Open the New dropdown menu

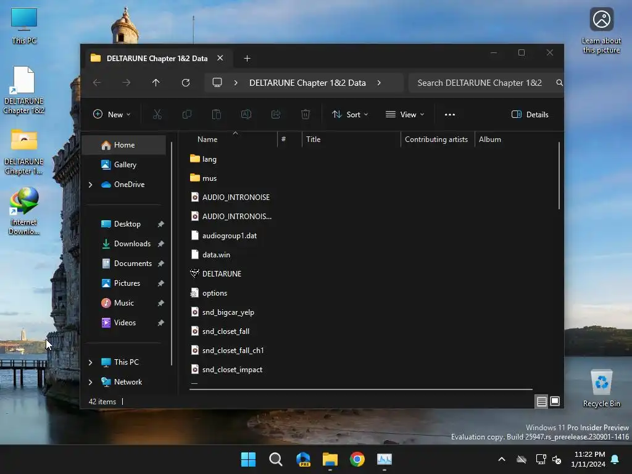pos(112,114)
